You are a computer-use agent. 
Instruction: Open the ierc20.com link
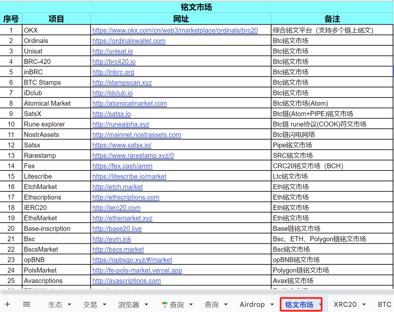coord(116,208)
